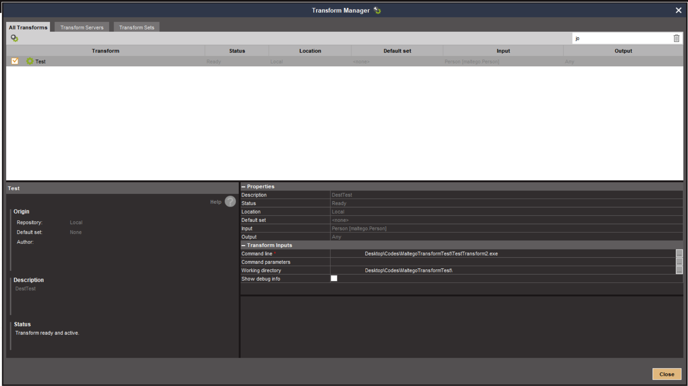The height and width of the screenshot is (386, 688).
Task: Open the Transform Sets tab
Action: [x=136, y=27]
